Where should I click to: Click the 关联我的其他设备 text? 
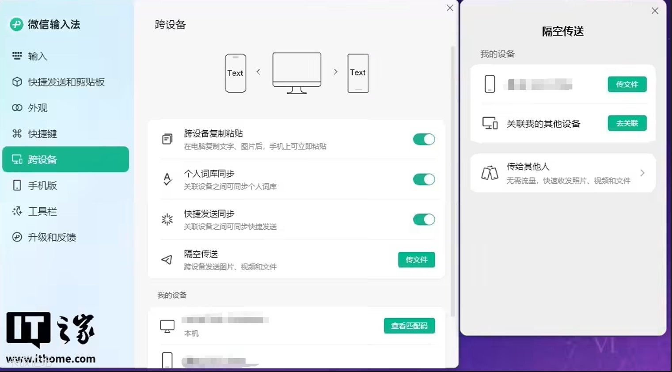(x=543, y=124)
